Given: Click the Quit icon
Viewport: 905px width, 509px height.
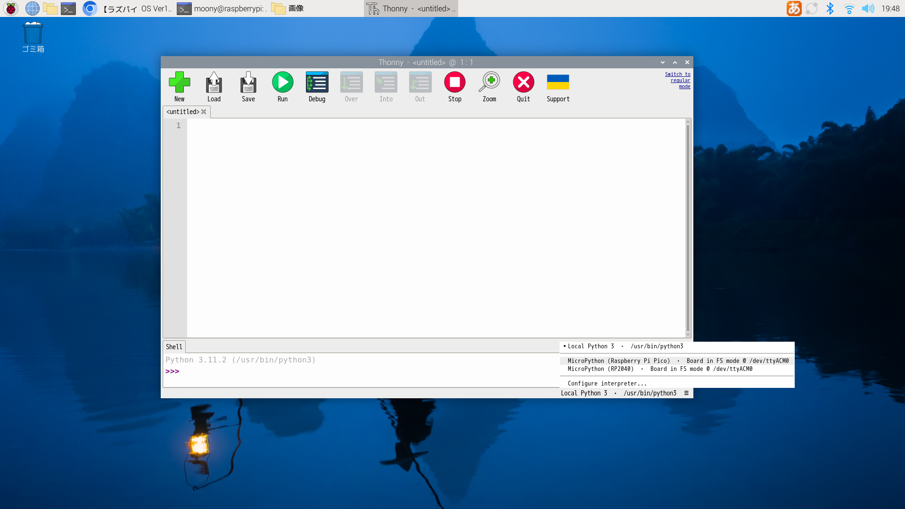Looking at the screenshot, I should click(523, 82).
